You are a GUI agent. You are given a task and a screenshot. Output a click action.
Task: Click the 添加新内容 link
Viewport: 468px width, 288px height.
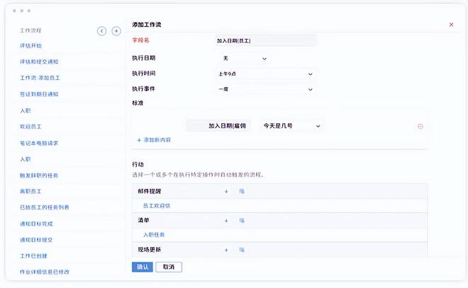[x=154, y=140]
